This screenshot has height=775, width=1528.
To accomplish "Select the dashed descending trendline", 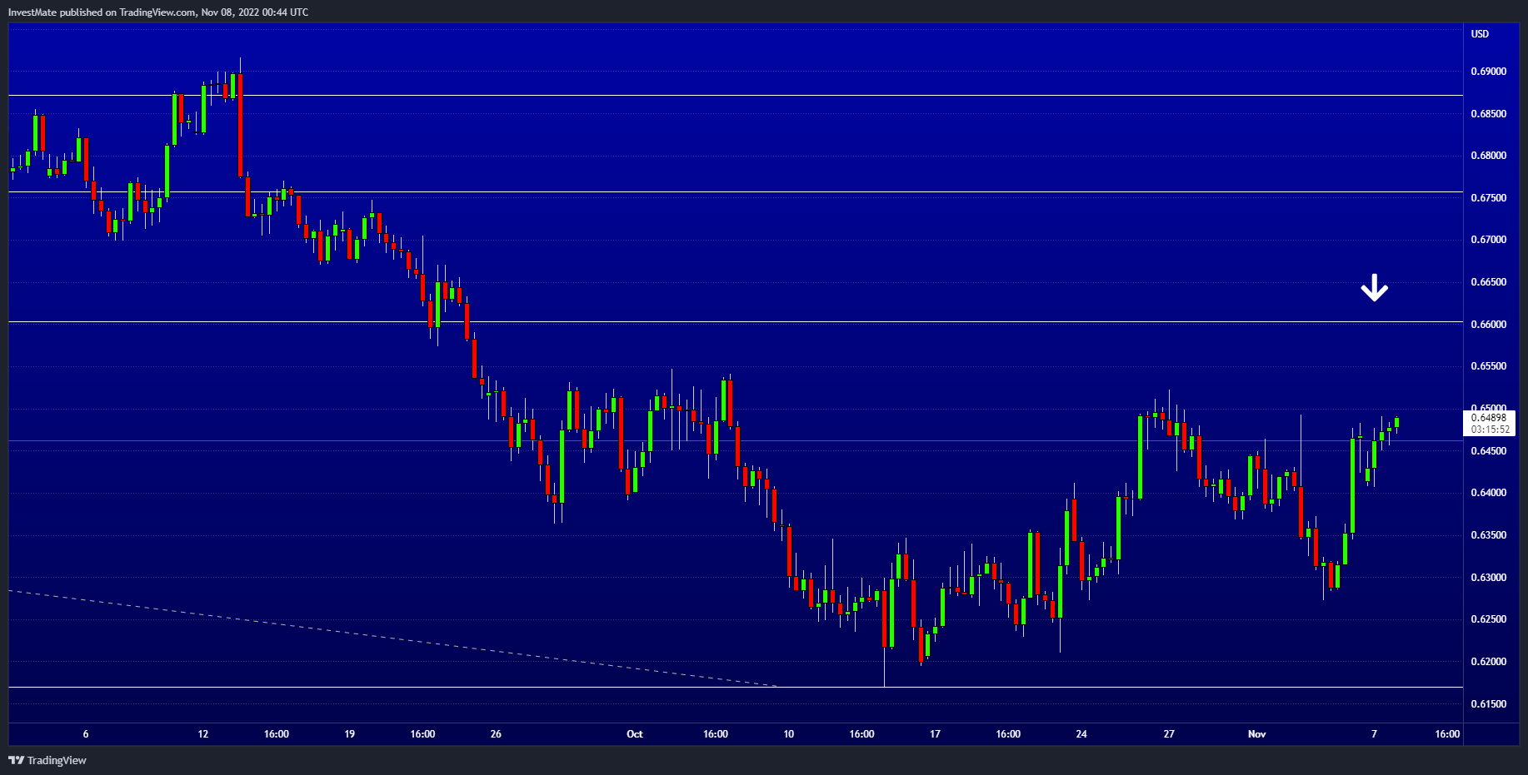I will [x=392, y=638].
